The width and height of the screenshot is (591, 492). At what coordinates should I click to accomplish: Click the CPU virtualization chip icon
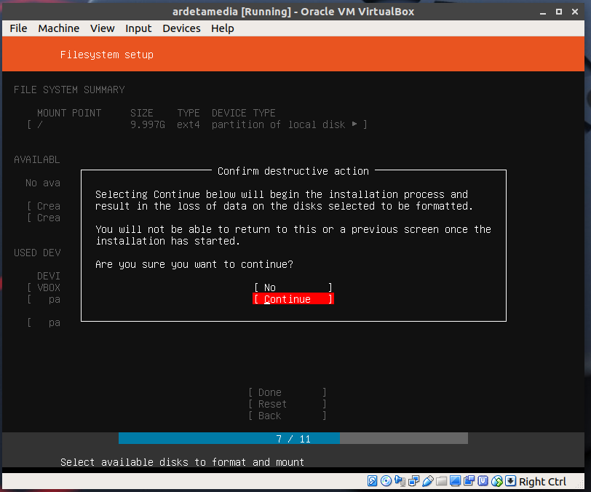pyautogui.click(x=483, y=481)
